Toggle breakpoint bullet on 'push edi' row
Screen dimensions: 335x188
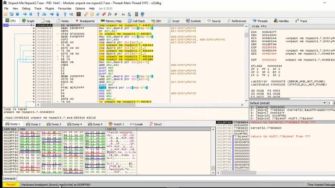(x=33, y=85)
